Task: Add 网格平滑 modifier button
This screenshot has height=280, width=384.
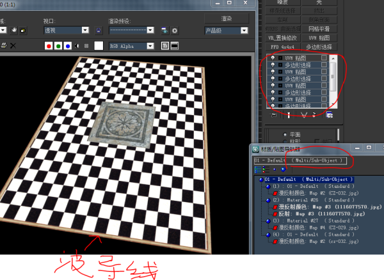Action: click(319, 29)
